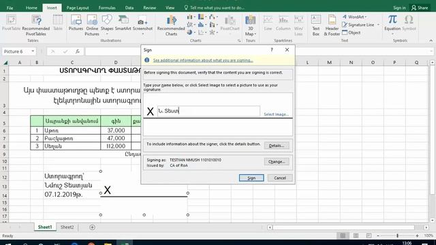436x245 pixels.
Task: Collapse the ribbon
Action: pos(431,41)
